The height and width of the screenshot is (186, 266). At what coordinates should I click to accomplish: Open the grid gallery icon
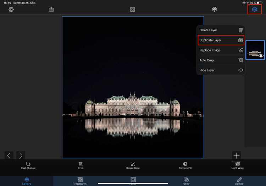pos(133,10)
